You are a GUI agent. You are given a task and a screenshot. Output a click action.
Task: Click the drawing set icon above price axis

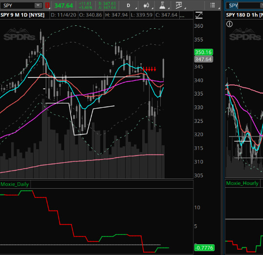pos(199,15)
